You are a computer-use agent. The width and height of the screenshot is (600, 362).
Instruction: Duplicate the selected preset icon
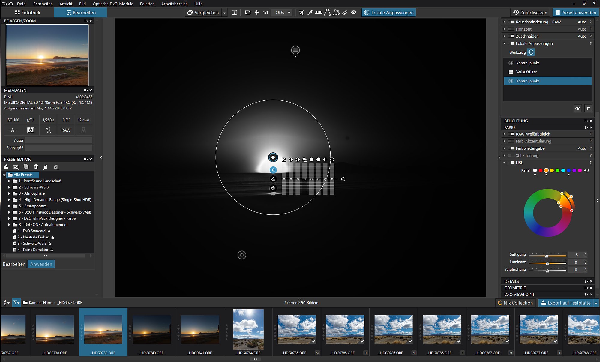[x=26, y=166]
